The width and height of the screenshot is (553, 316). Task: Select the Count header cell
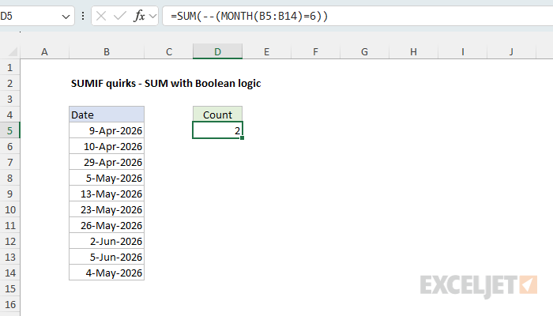click(x=217, y=115)
